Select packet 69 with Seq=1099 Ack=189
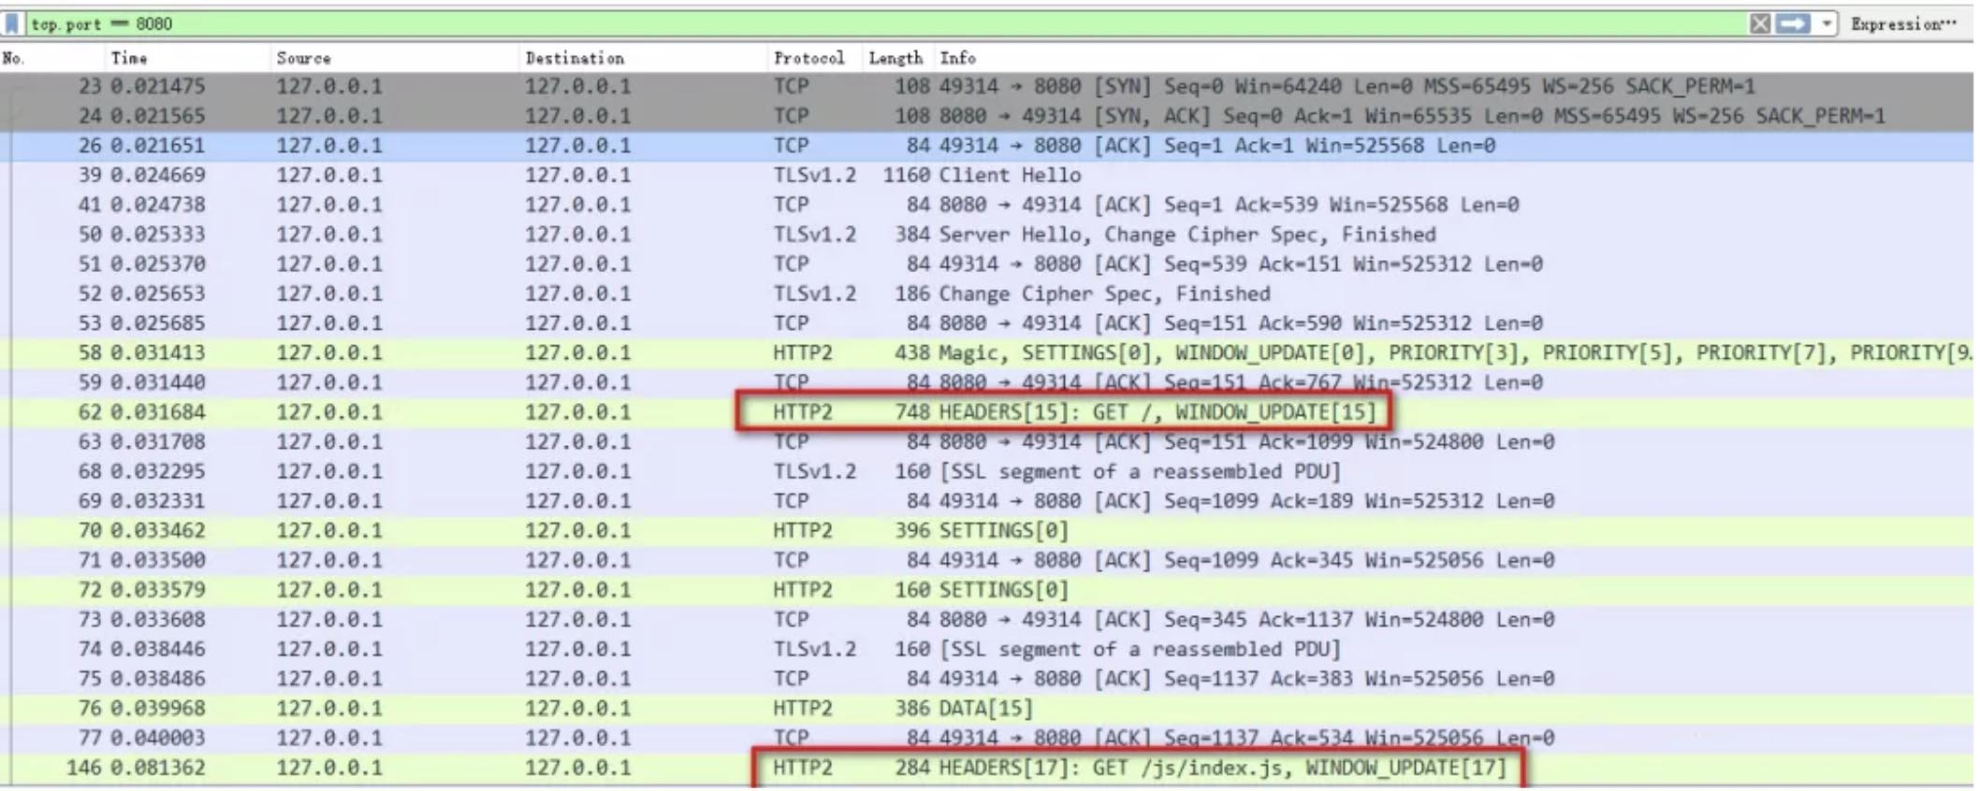The height and width of the screenshot is (791, 1980). (987, 501)
